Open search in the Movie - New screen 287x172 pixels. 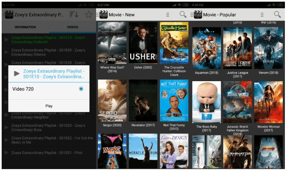click(183, 14)
